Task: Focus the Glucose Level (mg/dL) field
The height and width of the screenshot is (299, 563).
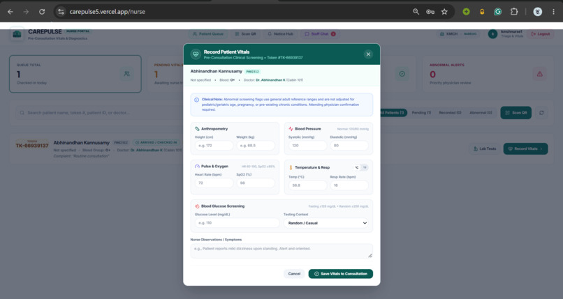Action: click(x=237, y=223)
